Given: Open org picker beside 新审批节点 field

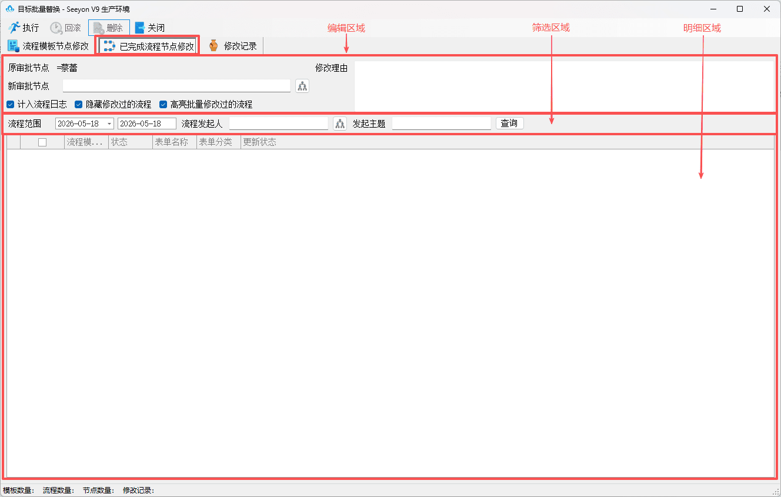Looking at the screenshot, I should pos(302,86).
